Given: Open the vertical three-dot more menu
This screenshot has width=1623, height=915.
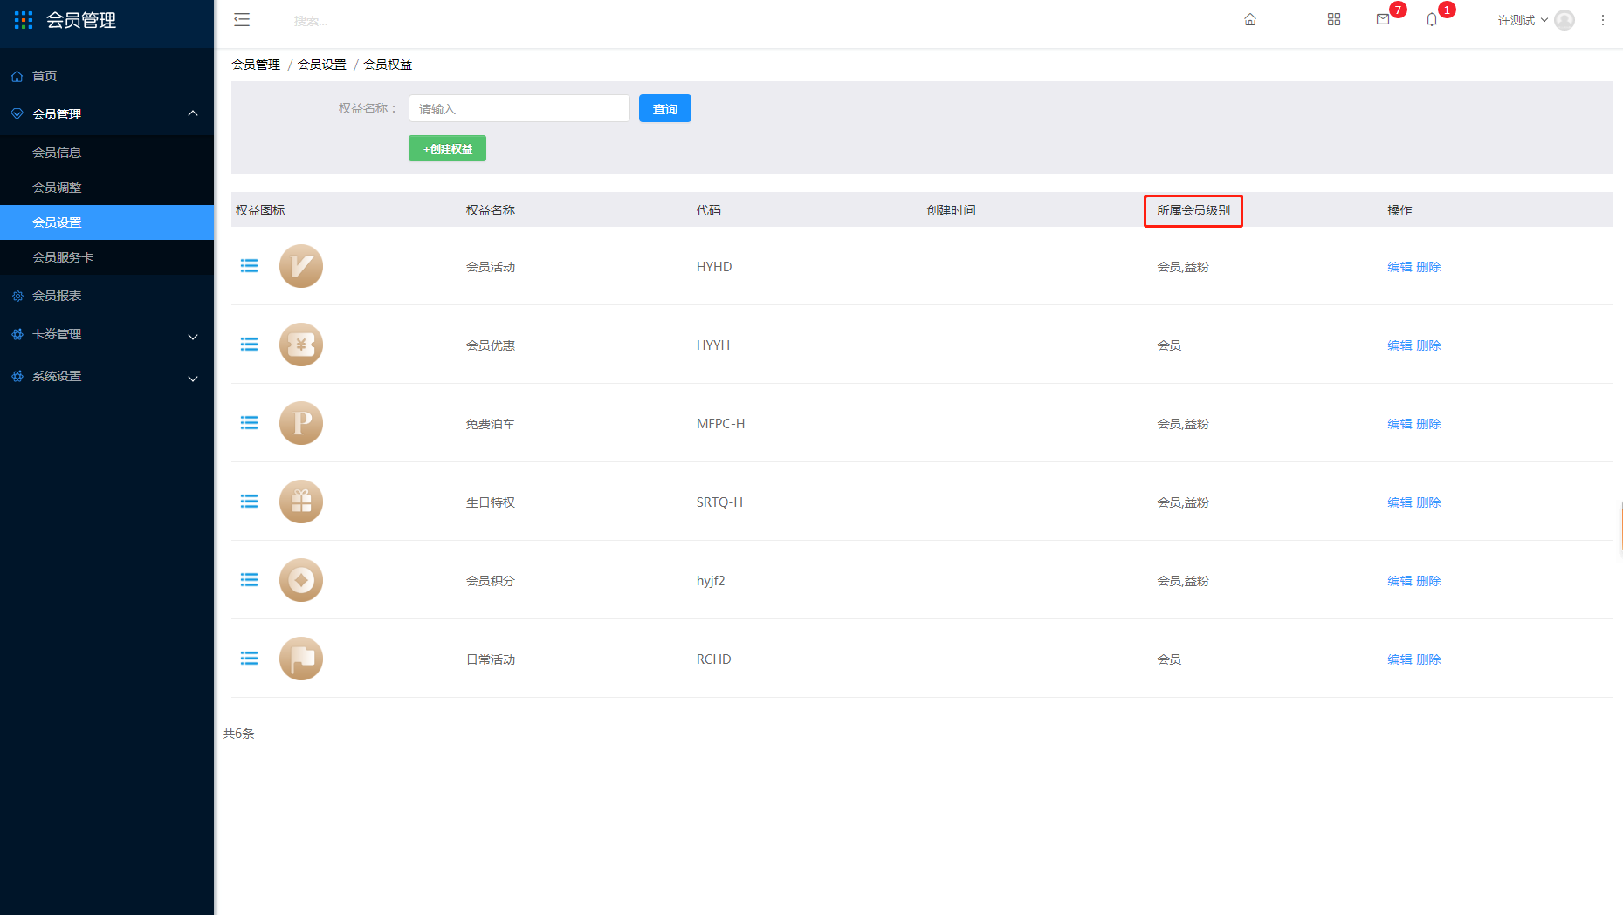Looking at the screenshot, I should (1603, 20).
